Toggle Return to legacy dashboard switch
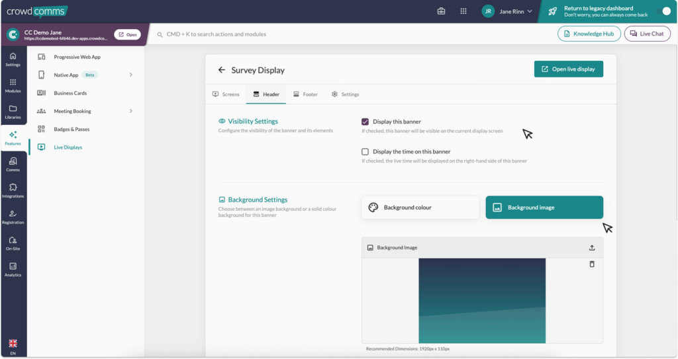Screen dimensions: 678x359 pos(663,11)
